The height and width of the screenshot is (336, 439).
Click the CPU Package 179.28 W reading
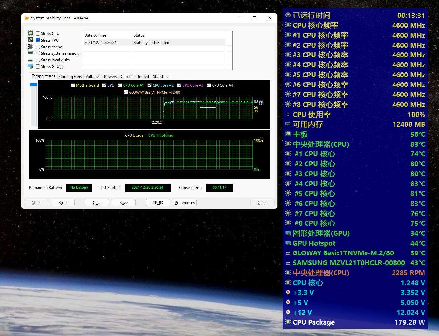[x=410, y=322]
